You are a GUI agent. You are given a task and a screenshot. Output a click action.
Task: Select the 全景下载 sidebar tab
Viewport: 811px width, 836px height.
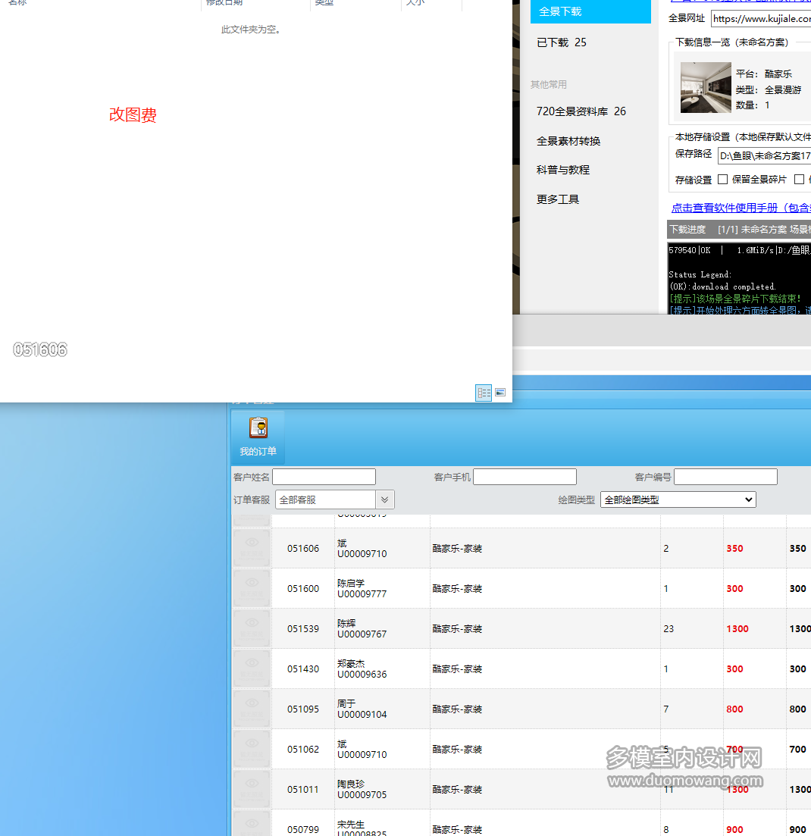(590, 12)
